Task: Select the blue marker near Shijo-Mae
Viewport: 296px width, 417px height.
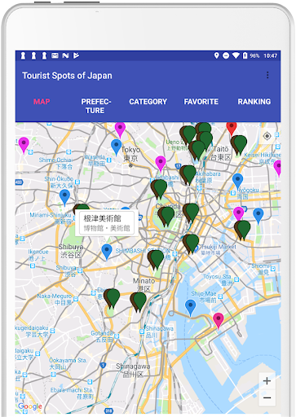Action: (190, 307)
